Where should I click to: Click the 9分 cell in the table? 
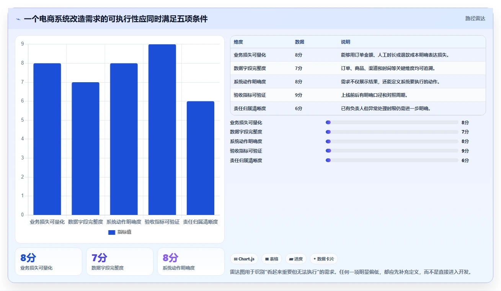[299, 95]
